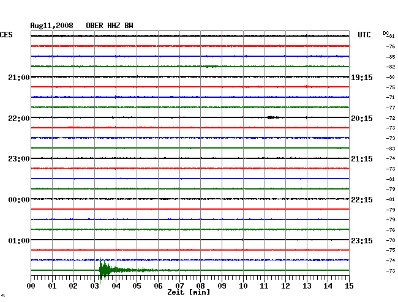This screenshot has height=302, width=398.
Task: Click the DC value -83
Action: pos(391,149)
